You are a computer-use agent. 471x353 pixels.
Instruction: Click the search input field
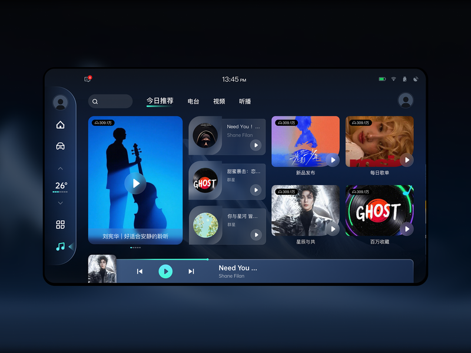pos(110,101)
